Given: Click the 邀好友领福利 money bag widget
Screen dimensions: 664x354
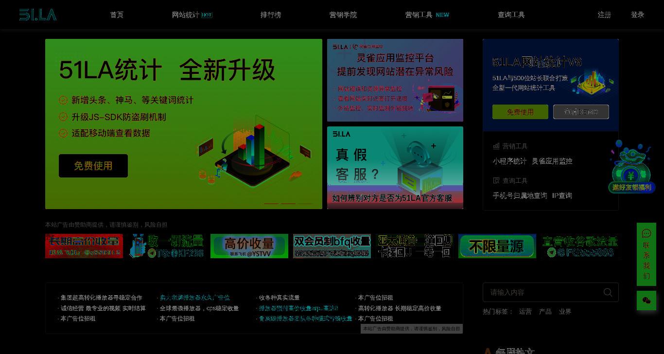Looking at the screenshot, I should tap(631, 167).
